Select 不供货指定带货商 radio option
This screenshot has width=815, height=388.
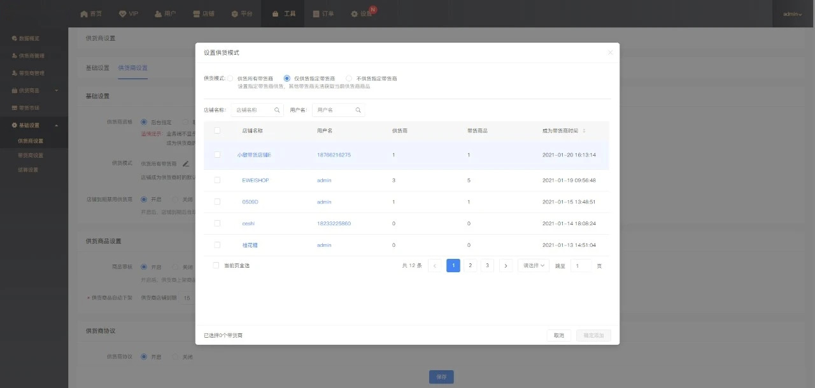pos(349,78)
